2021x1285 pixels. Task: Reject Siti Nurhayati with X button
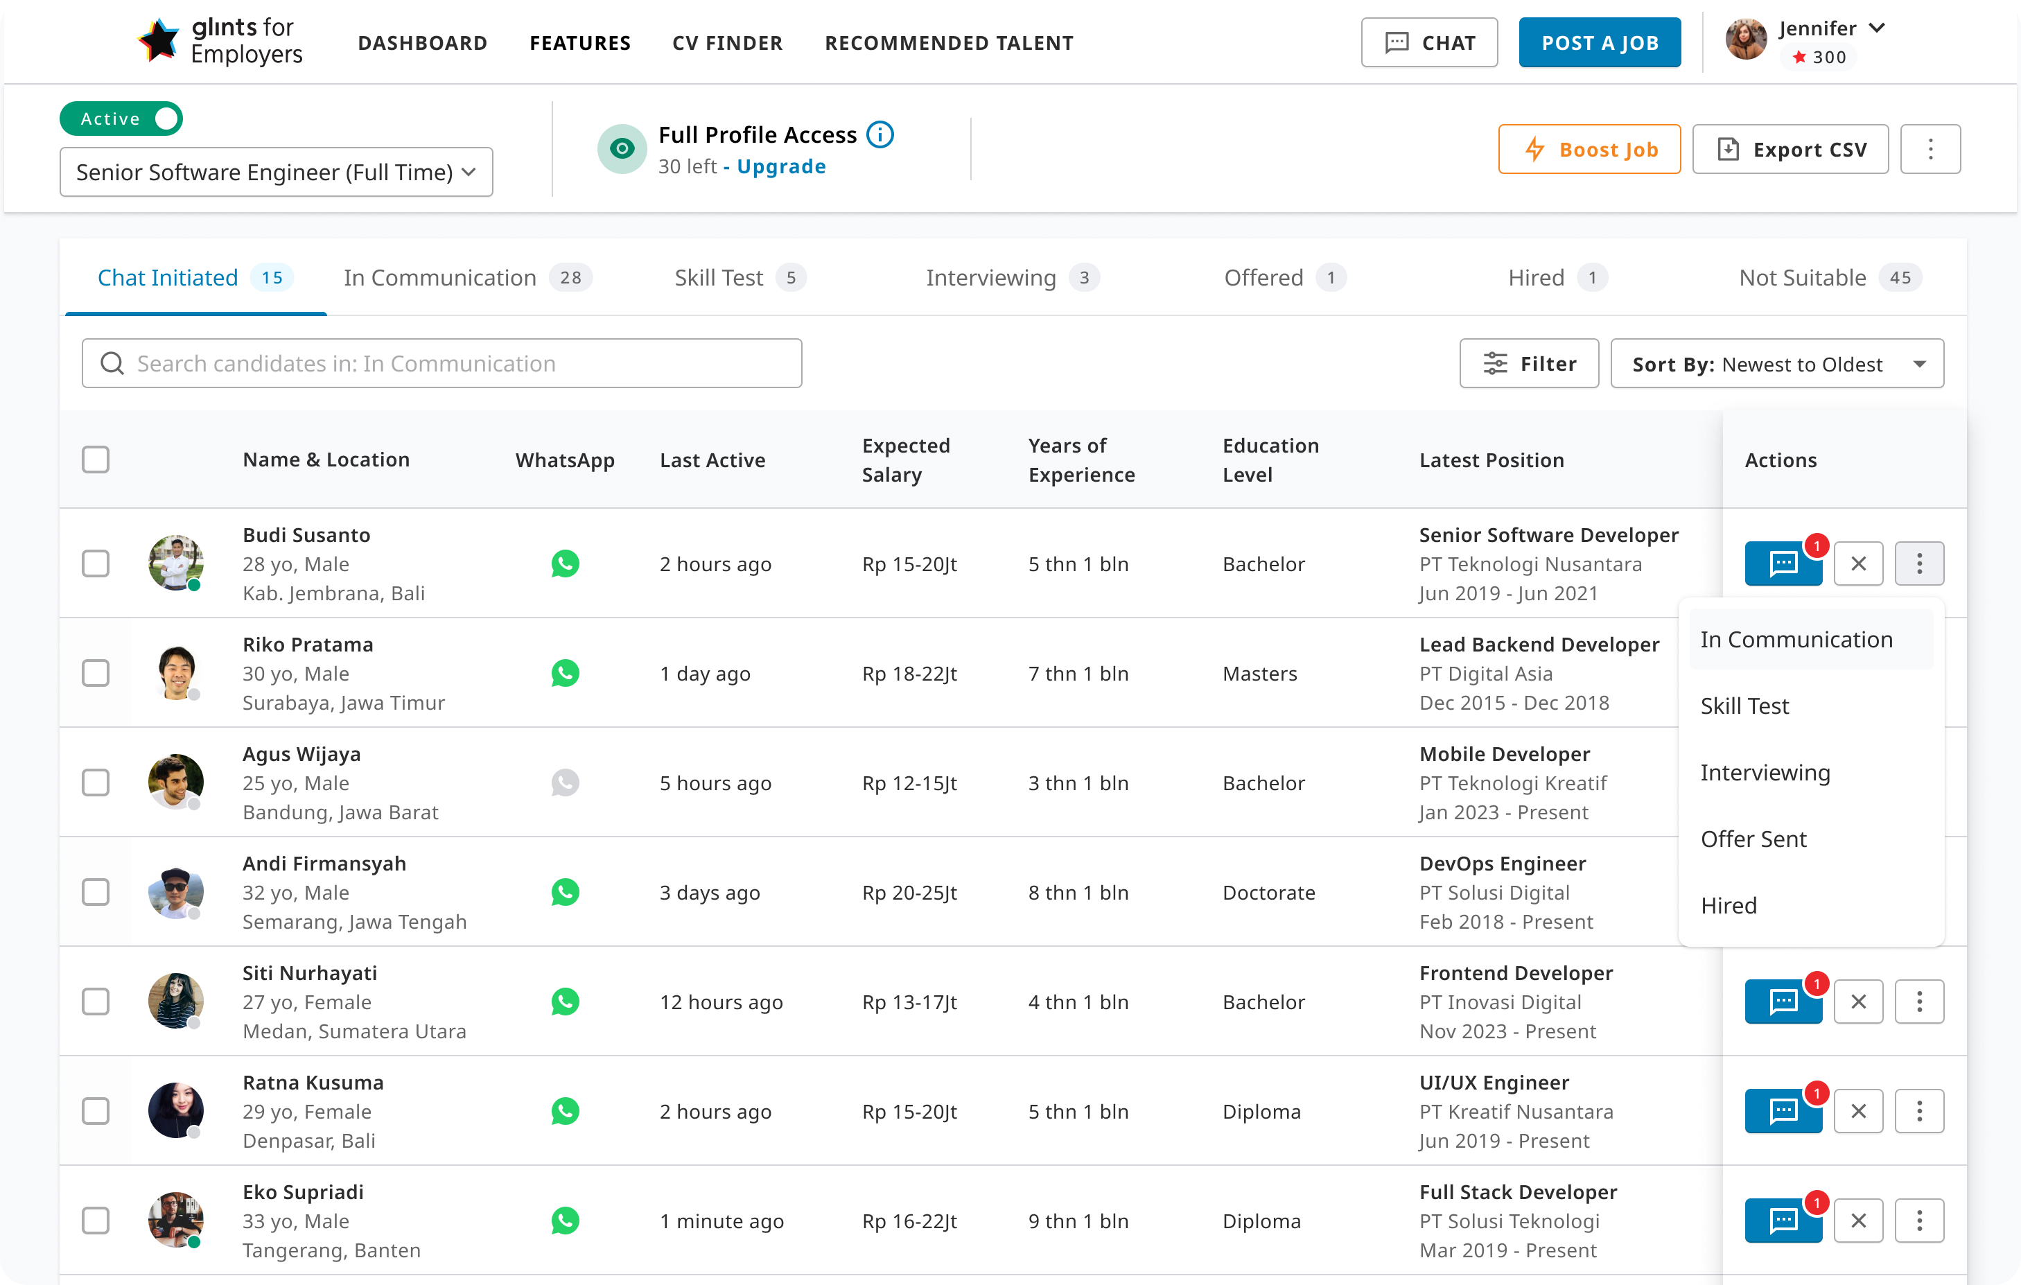(1858, 1002)
